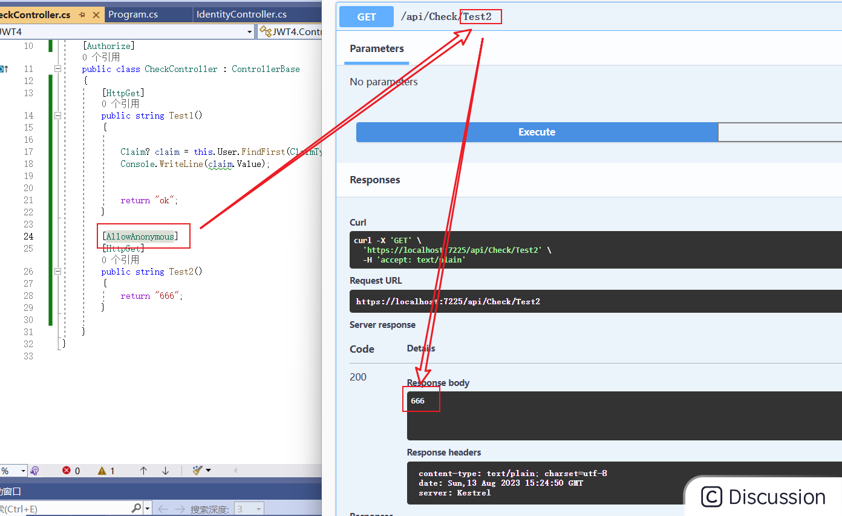Click the 666 response body text
The width and height of the screenshot is (842, 516).
[x=417, y=401]
